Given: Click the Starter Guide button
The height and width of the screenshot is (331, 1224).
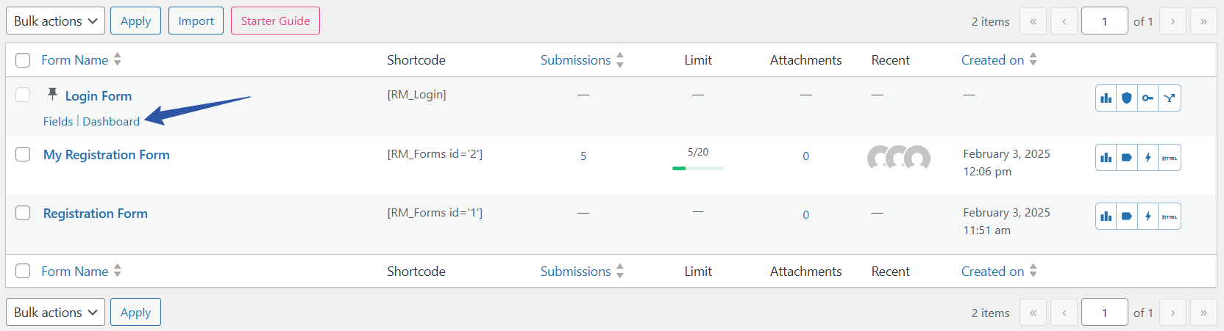Looking at the screenshot, I should (x=275, y=21).
